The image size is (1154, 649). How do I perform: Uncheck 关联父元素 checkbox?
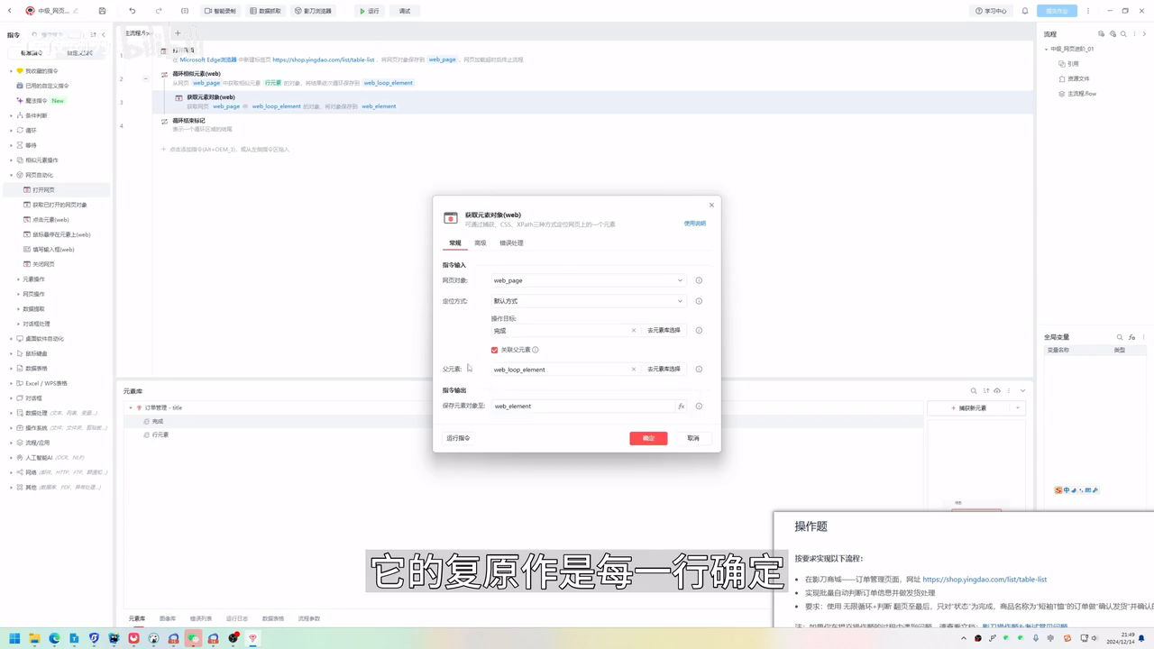point(494,350)
